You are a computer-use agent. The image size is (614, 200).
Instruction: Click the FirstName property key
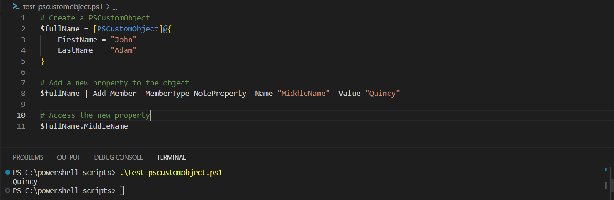78,40
